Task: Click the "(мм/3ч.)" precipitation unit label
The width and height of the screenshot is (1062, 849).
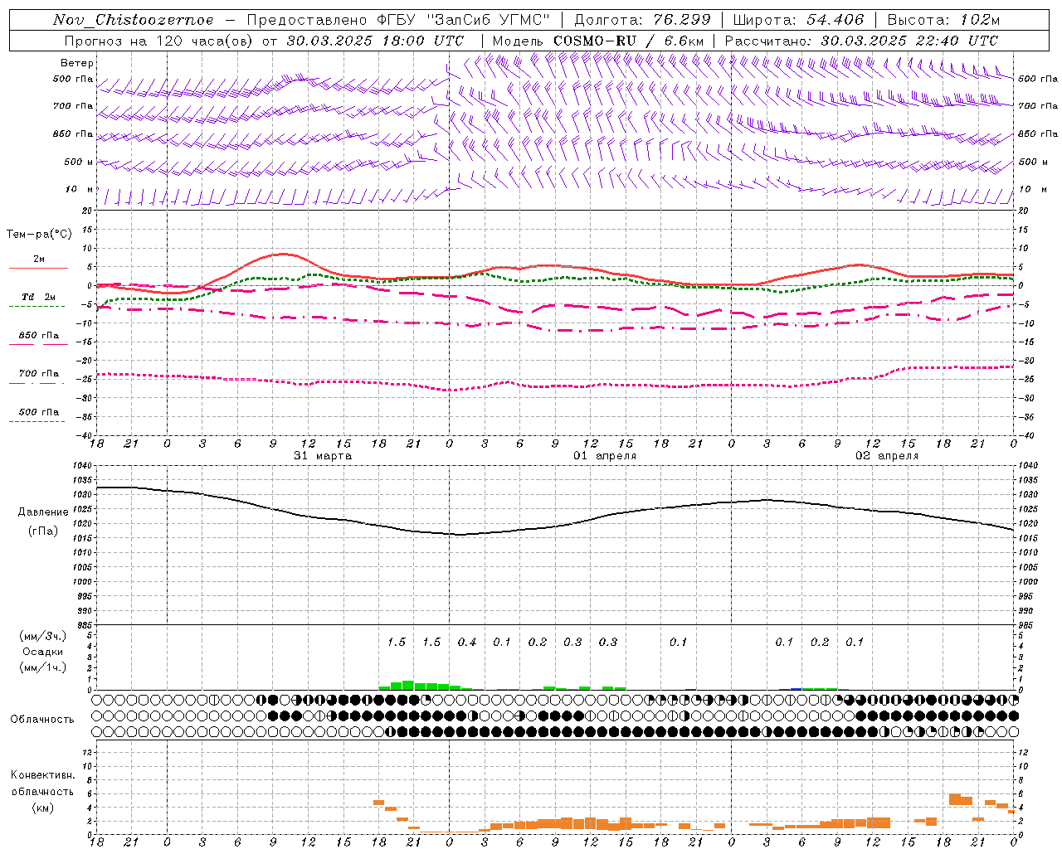Action: [x=43, y=636]
